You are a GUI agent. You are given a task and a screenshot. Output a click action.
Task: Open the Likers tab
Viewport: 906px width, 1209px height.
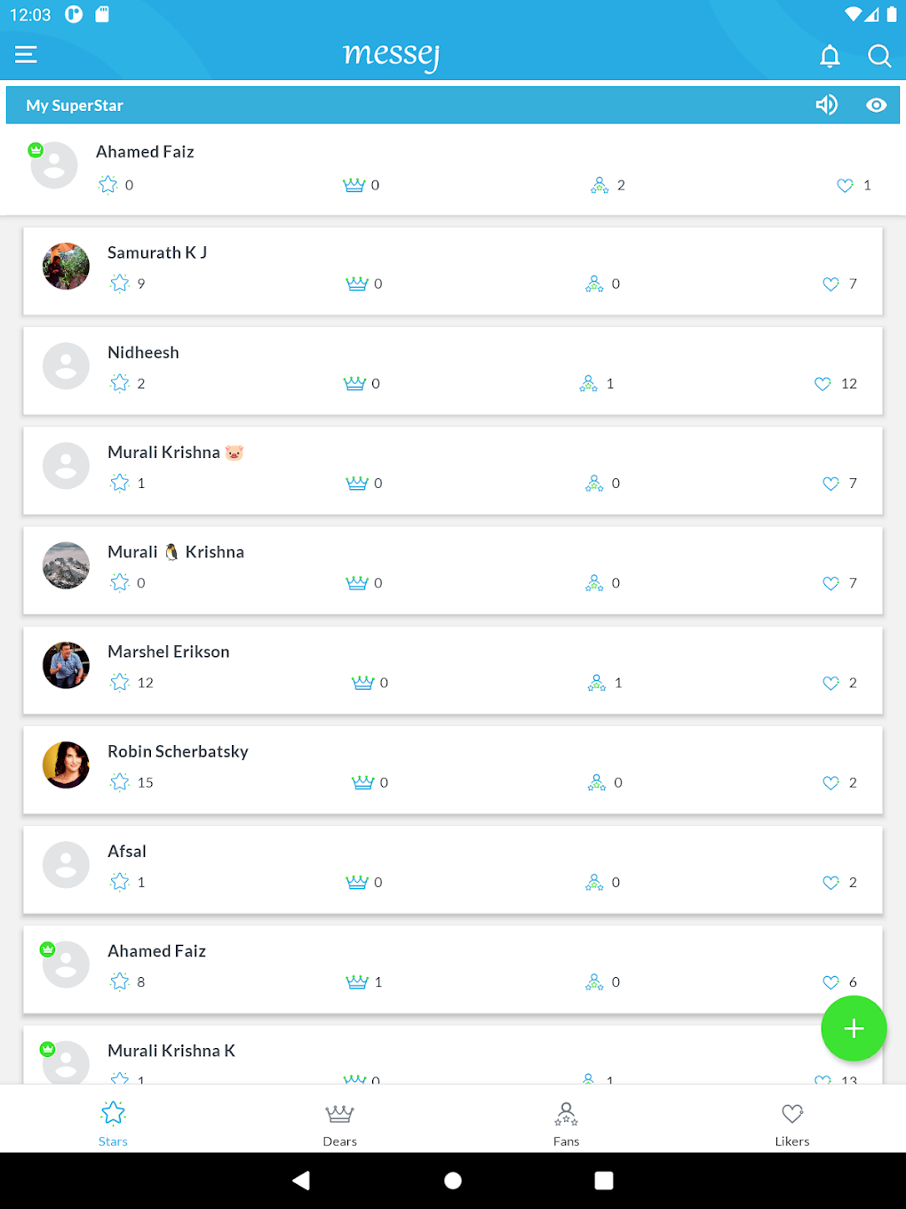click(x=792, y=1123)
